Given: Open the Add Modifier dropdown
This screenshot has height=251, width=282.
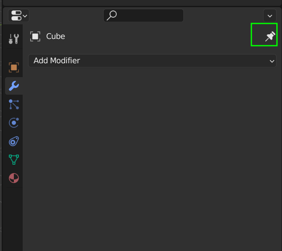Looking at the screenshot, I should 152,61.
